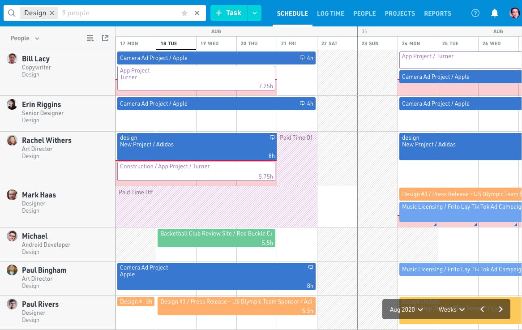Screen dimensions: 522x330
Task: Select the 18 TUE day header
Action: (x=176, y=43)
